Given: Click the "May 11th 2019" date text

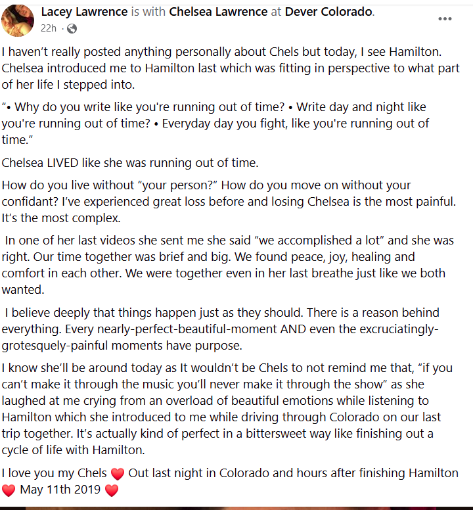Looking at the screenshot, I should [60, 490].
